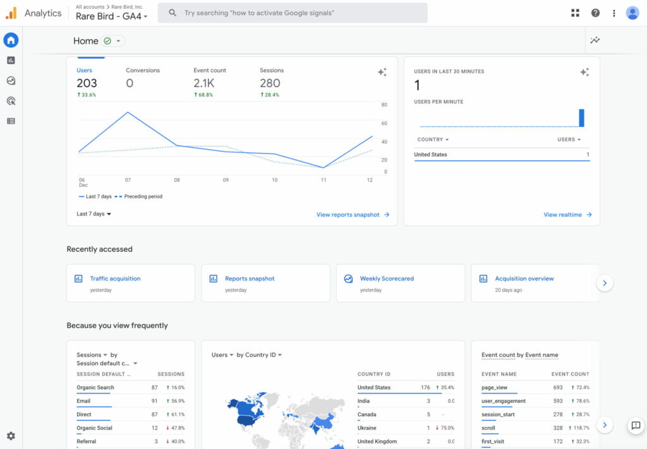Image resolution: width=647 pixels, height=449 pixels.
Task: Open Admin settings gear icon
Action: click(11, 436)
